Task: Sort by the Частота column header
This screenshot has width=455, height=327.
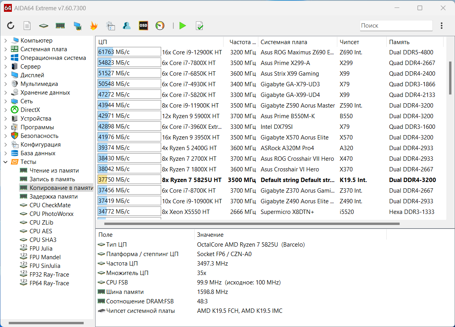Action: coord(240,42)
